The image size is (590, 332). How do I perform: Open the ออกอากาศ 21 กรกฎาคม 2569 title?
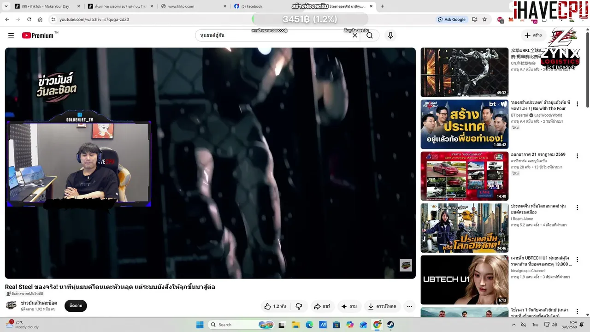click(x=538, y=154)
